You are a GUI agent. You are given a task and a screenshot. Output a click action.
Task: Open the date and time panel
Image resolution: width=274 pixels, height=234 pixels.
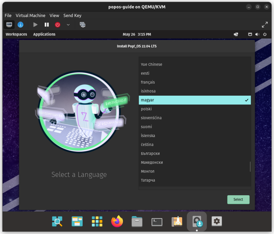tap(137, 34)
